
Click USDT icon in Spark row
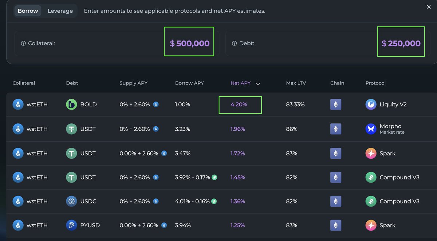coord(71,153)
